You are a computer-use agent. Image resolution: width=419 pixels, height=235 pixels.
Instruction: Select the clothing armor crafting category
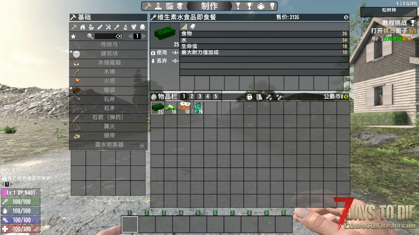pos(134,27)
